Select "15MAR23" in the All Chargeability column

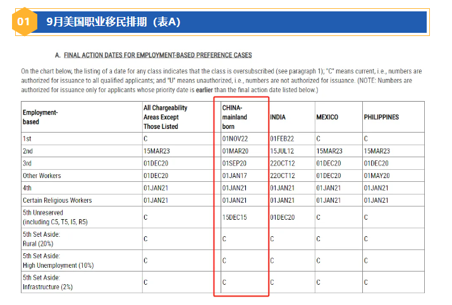tap(157, 151)
